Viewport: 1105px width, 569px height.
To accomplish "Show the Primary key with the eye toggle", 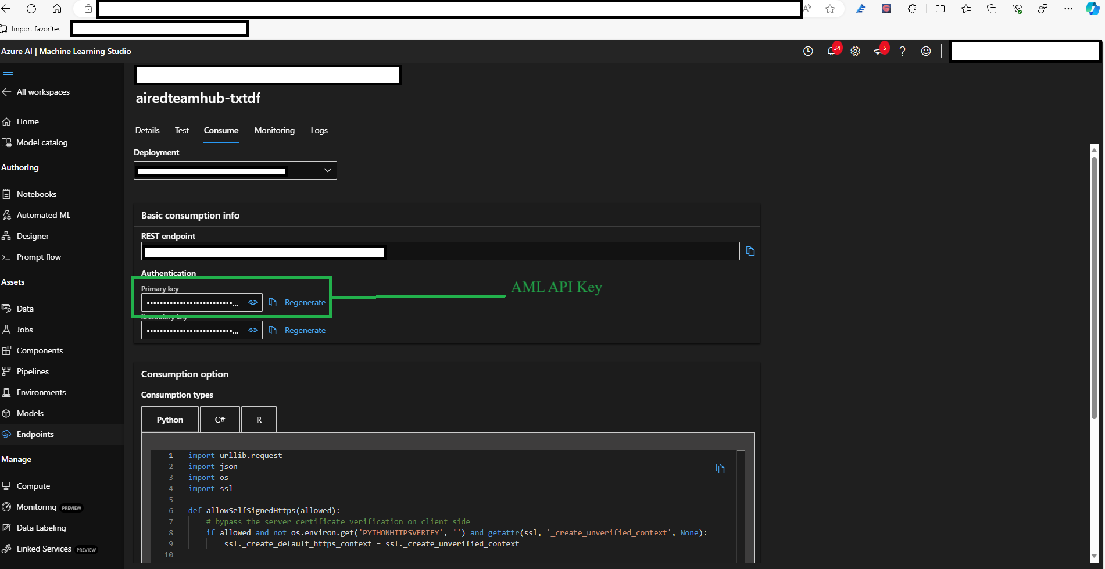I will click(x=253, y=302).
